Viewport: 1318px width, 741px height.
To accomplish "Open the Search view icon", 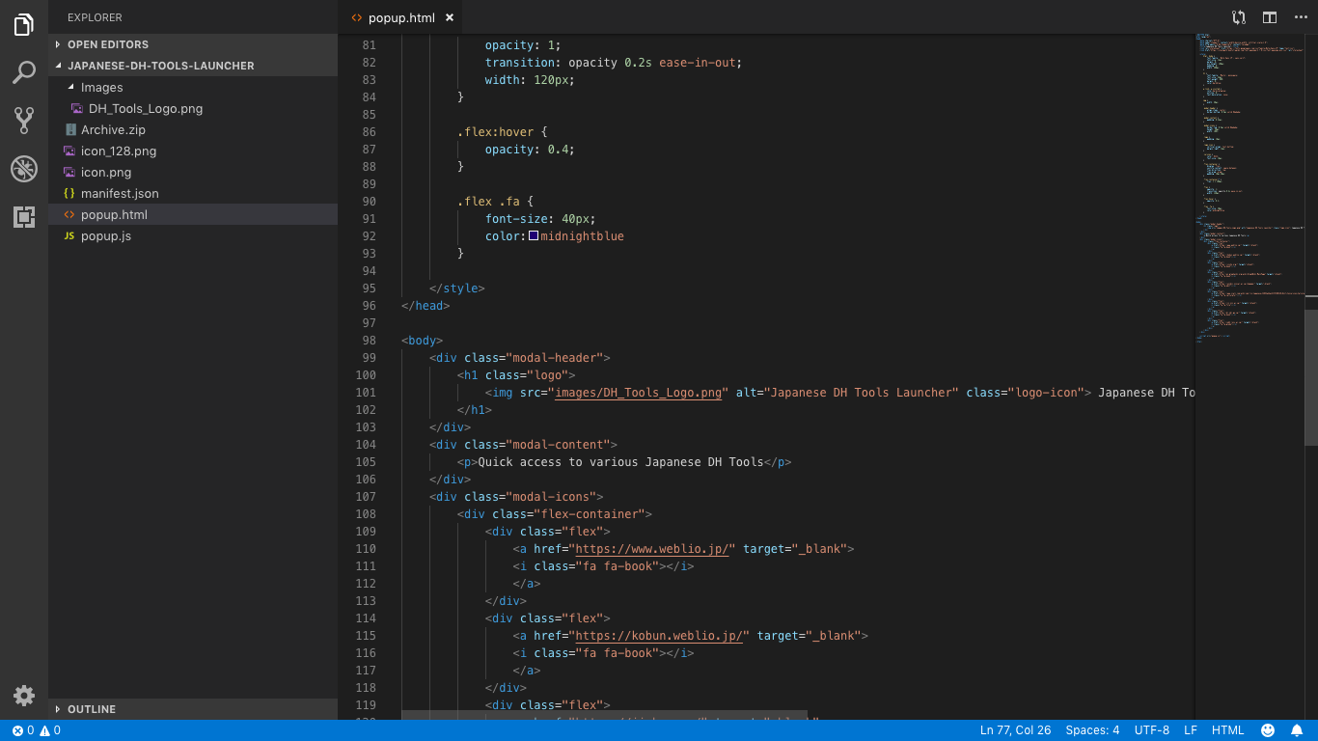I will tap(24, 72).
